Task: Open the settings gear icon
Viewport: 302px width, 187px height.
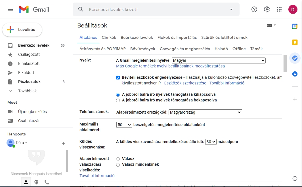Action: [x=267, y=9]
